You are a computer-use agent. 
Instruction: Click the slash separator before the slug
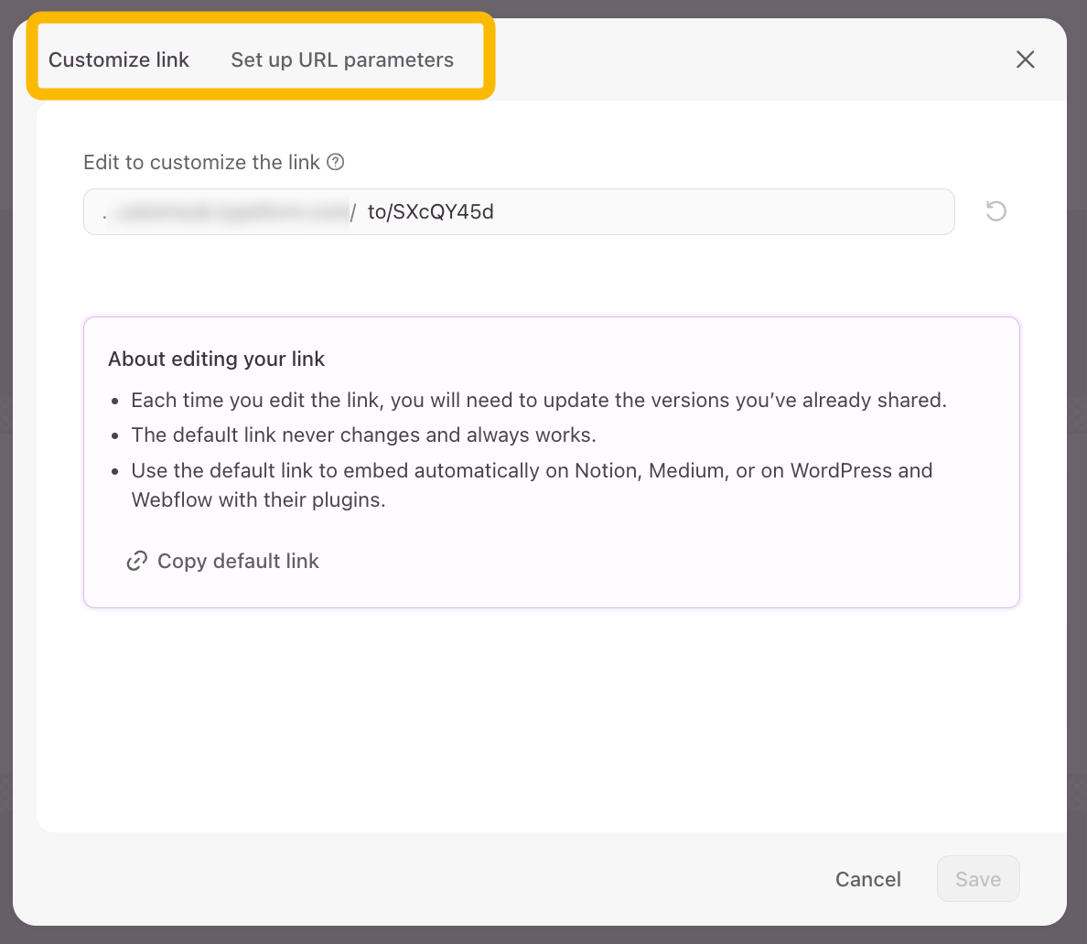pyautogui.click(x=353, y=213)
